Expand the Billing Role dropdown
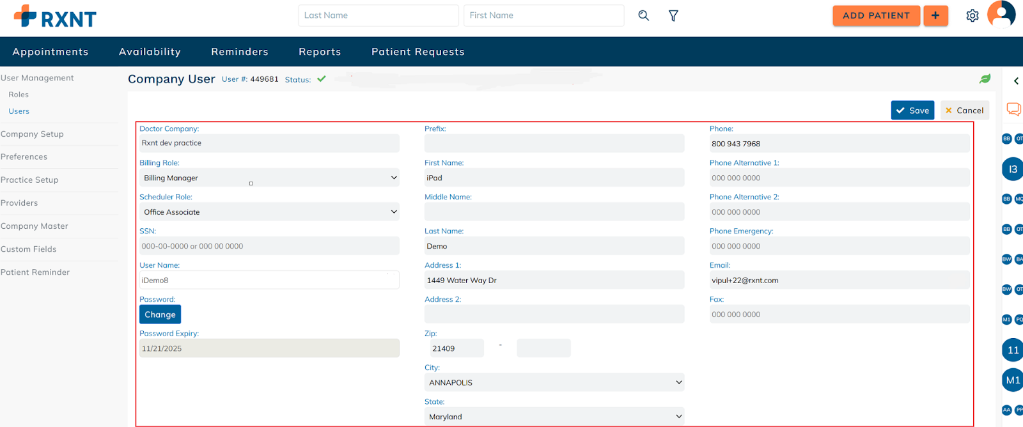1023x427 pixels. tap(269, 178)
